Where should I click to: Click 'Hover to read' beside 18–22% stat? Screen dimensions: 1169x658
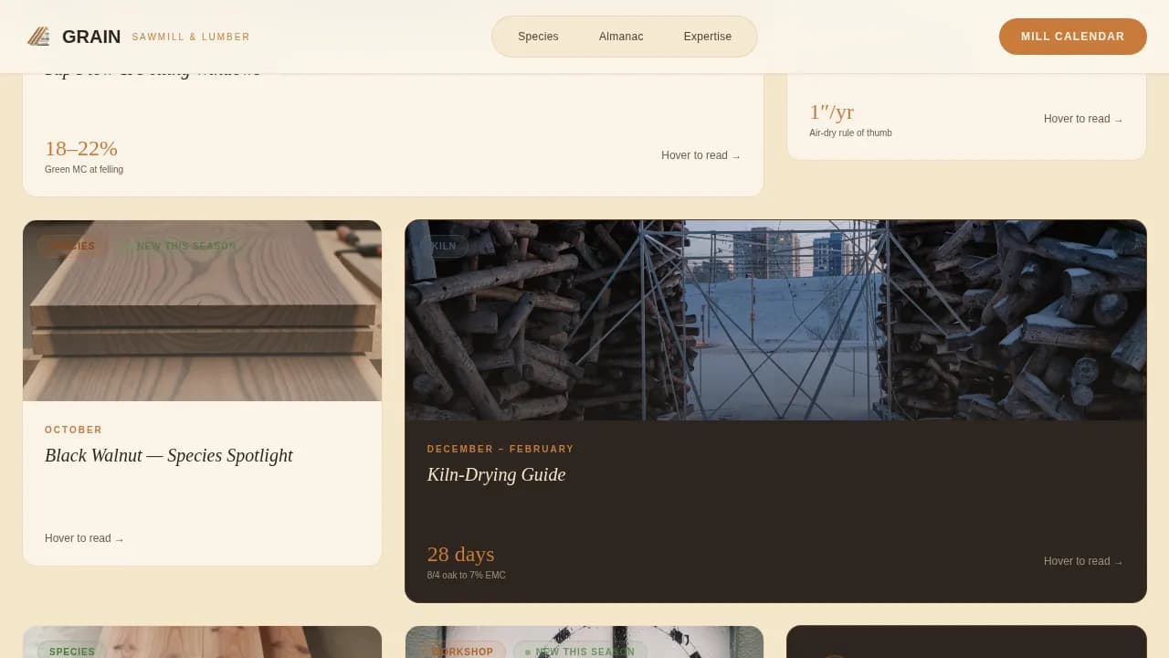click(x=700, y=155)
